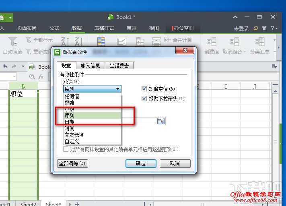Click the 全部清除 button
Viewport: 286px width, 206px height.
(x=72, y=163)
